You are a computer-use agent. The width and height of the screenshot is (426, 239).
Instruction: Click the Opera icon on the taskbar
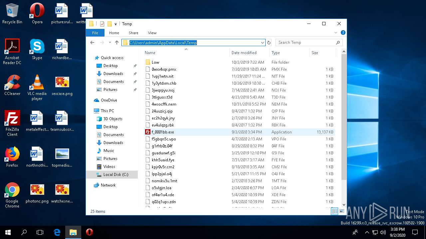tap(89, 232)
